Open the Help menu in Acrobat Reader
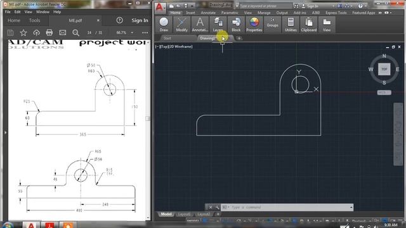The image size is (406, 228). pos(57,12)
